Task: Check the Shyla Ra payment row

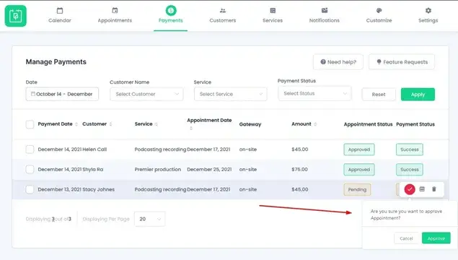Action: pos(30,169)
